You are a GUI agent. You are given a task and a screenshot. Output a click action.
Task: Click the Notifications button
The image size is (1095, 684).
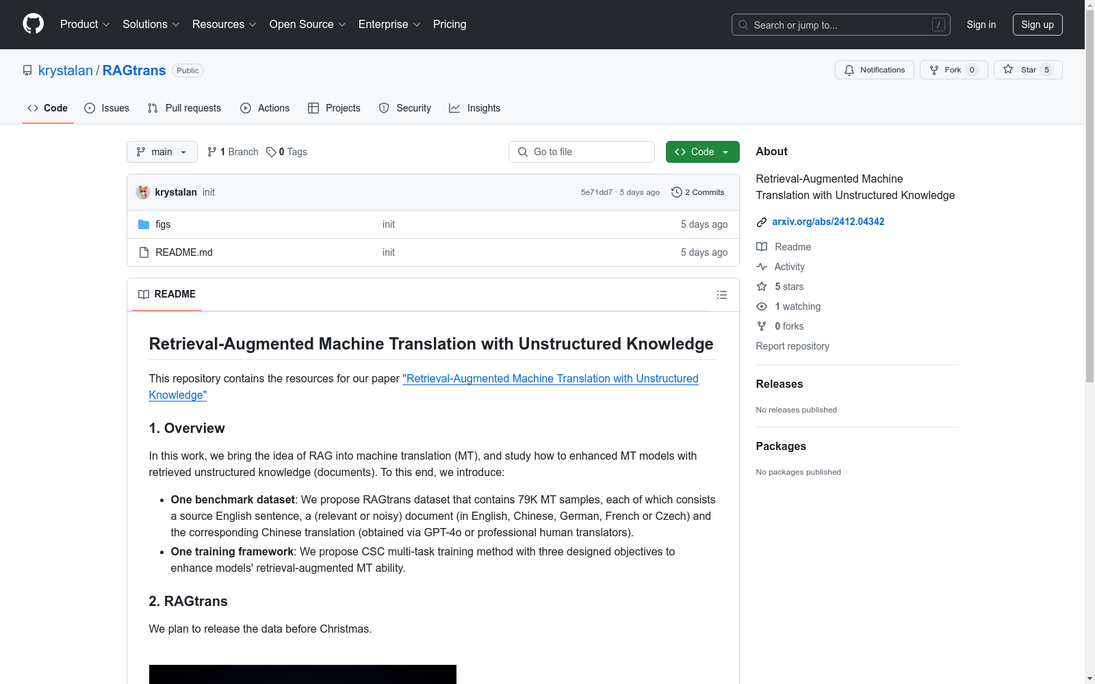[875, 70]
